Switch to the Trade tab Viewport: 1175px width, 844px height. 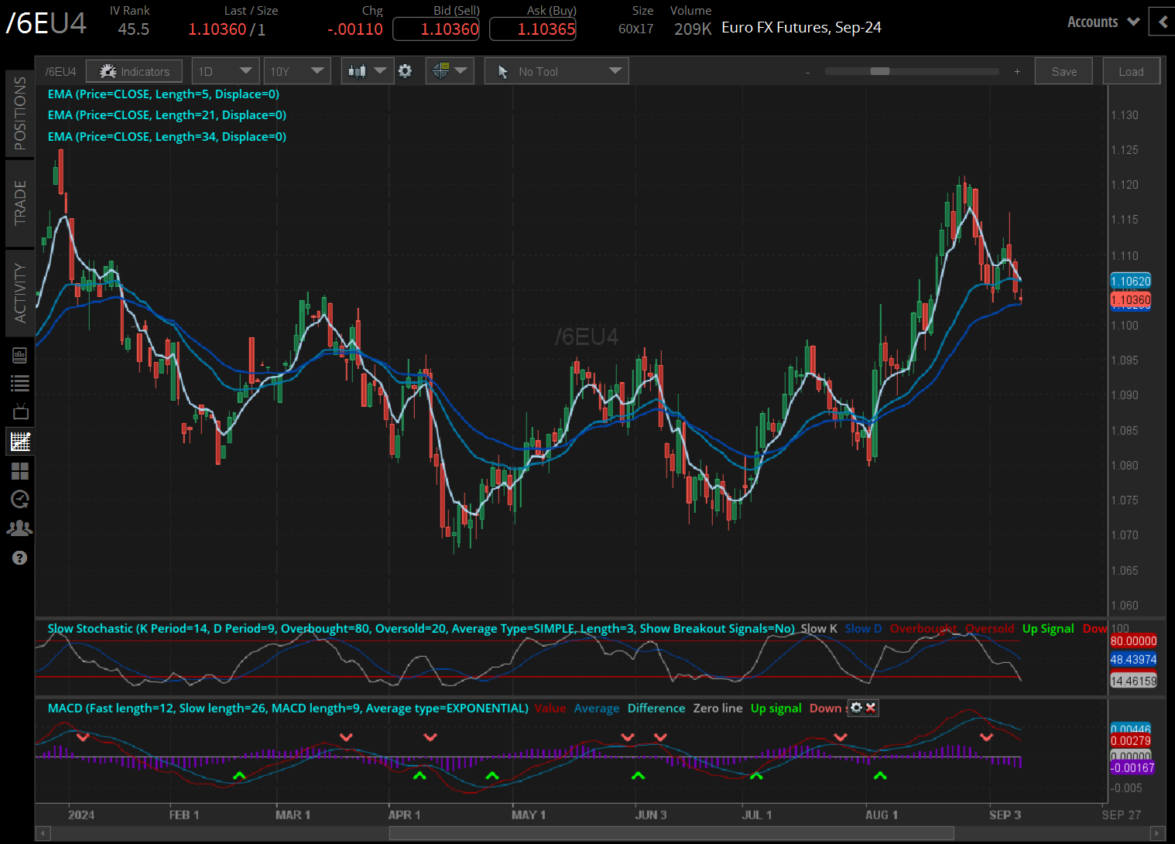(x=20, y=203)
